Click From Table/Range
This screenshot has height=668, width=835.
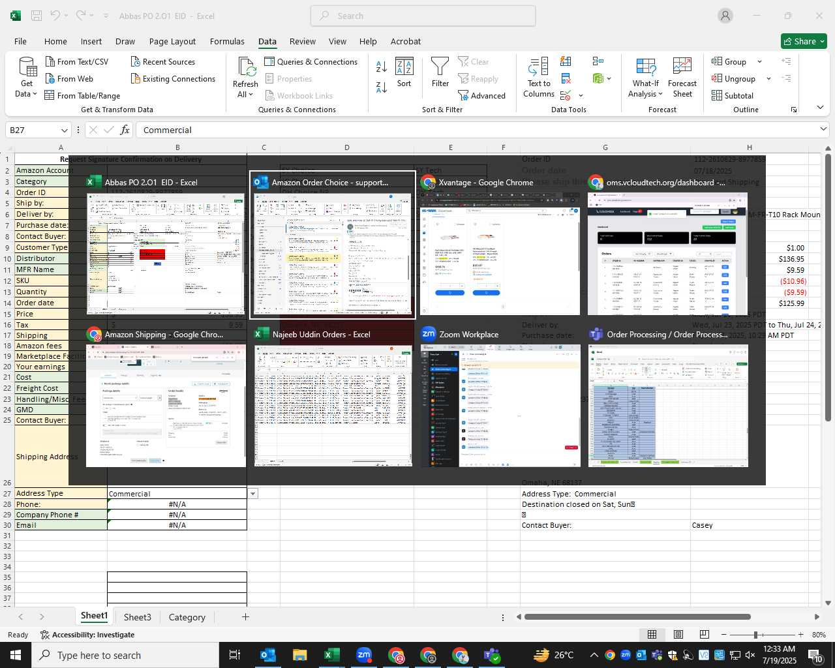tap(82, 95)
